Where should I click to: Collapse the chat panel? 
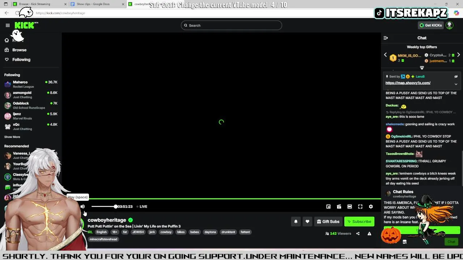(386, 38)
